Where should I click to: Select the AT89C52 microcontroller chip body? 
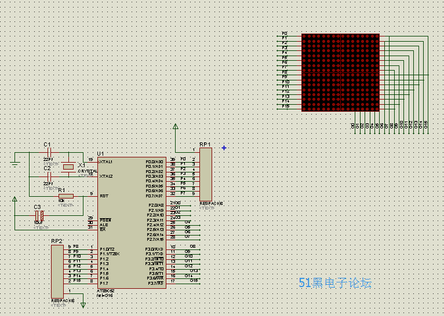(x=132, y=223)
